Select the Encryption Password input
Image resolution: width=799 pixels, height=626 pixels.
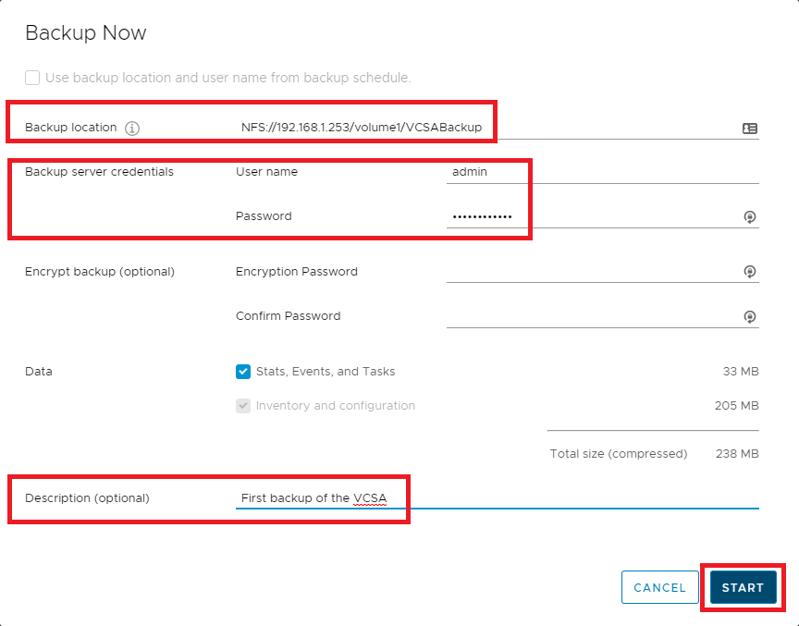[x=592, y=272]
